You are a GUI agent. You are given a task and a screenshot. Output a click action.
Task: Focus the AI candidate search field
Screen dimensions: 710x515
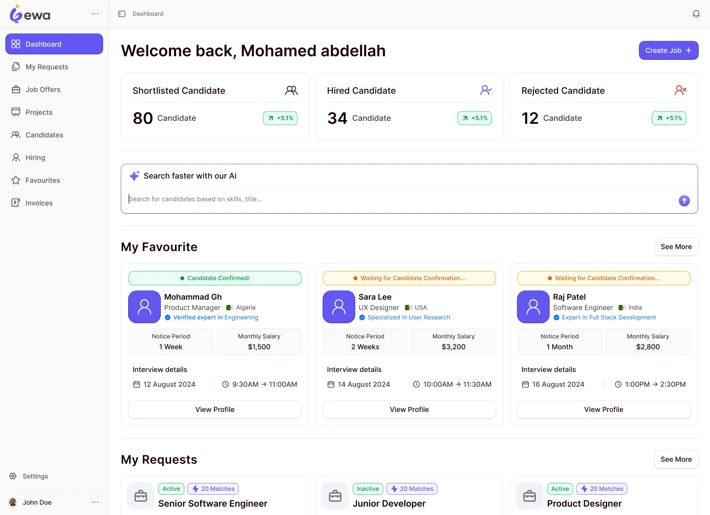[x=399, y=199]
